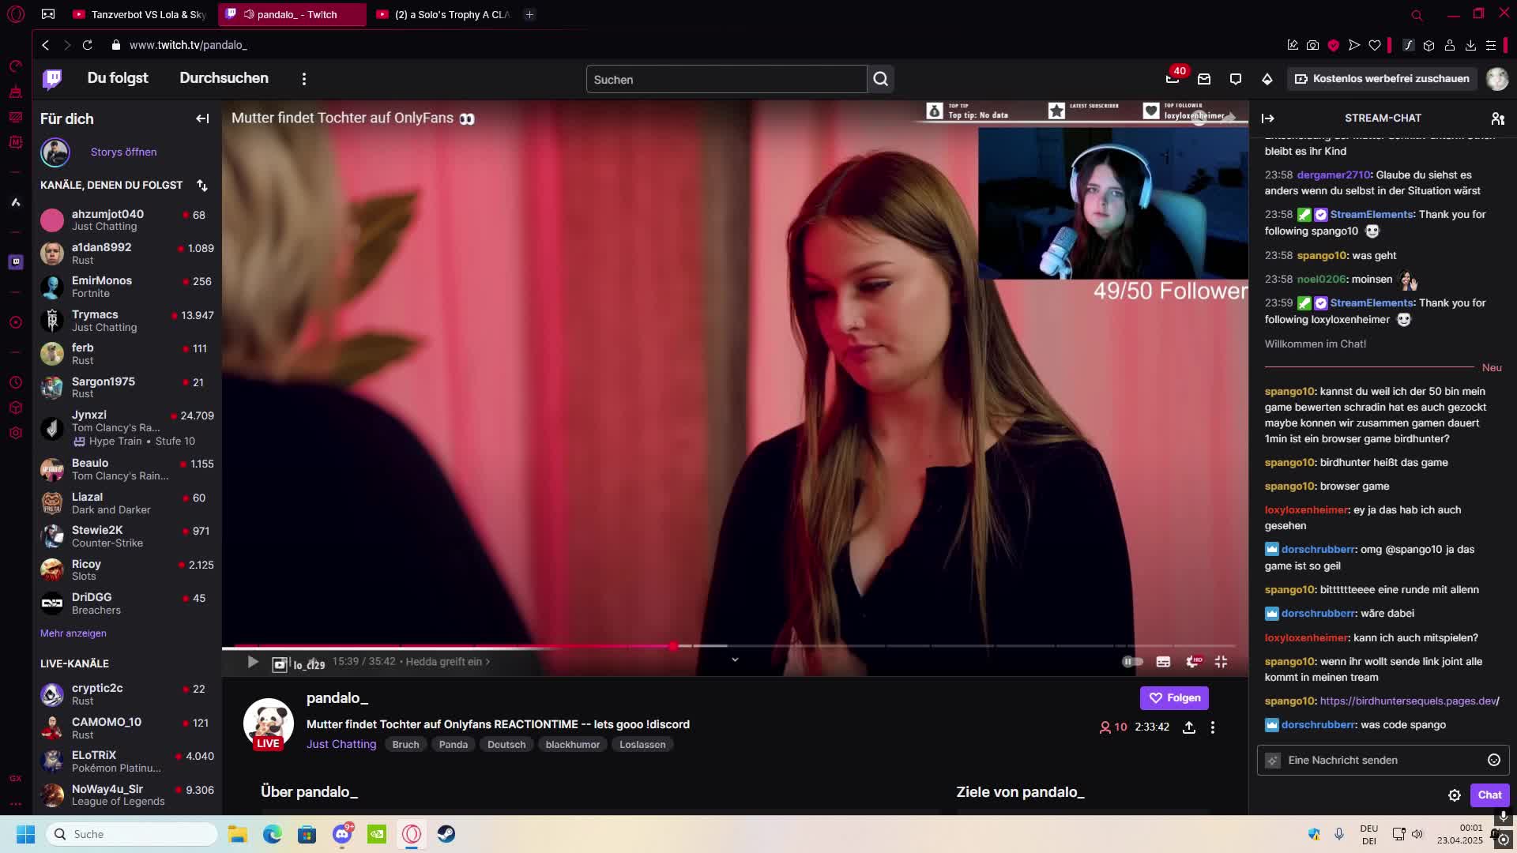The height and width of the screenshot is (853, 1517).
Task: Collapse the stream chat panel
Action: 1268,118
